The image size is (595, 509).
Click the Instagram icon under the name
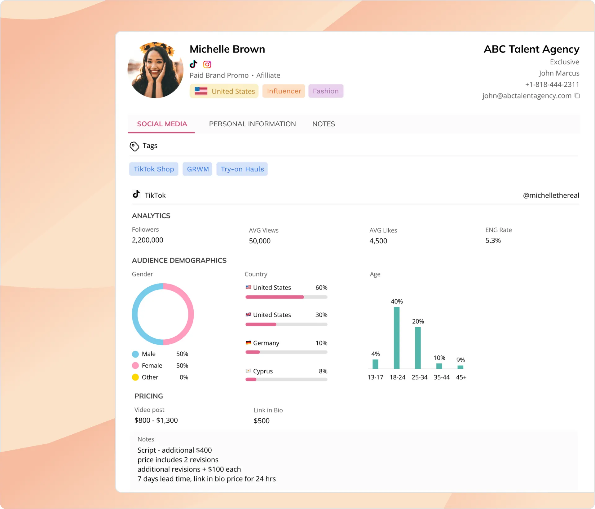207,64
